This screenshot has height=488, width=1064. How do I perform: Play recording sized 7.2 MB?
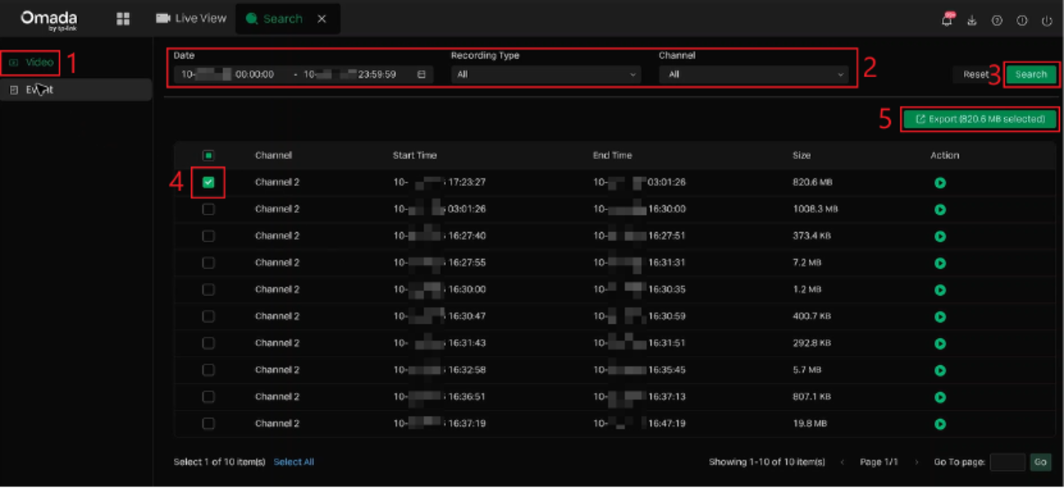click(940, 263)
